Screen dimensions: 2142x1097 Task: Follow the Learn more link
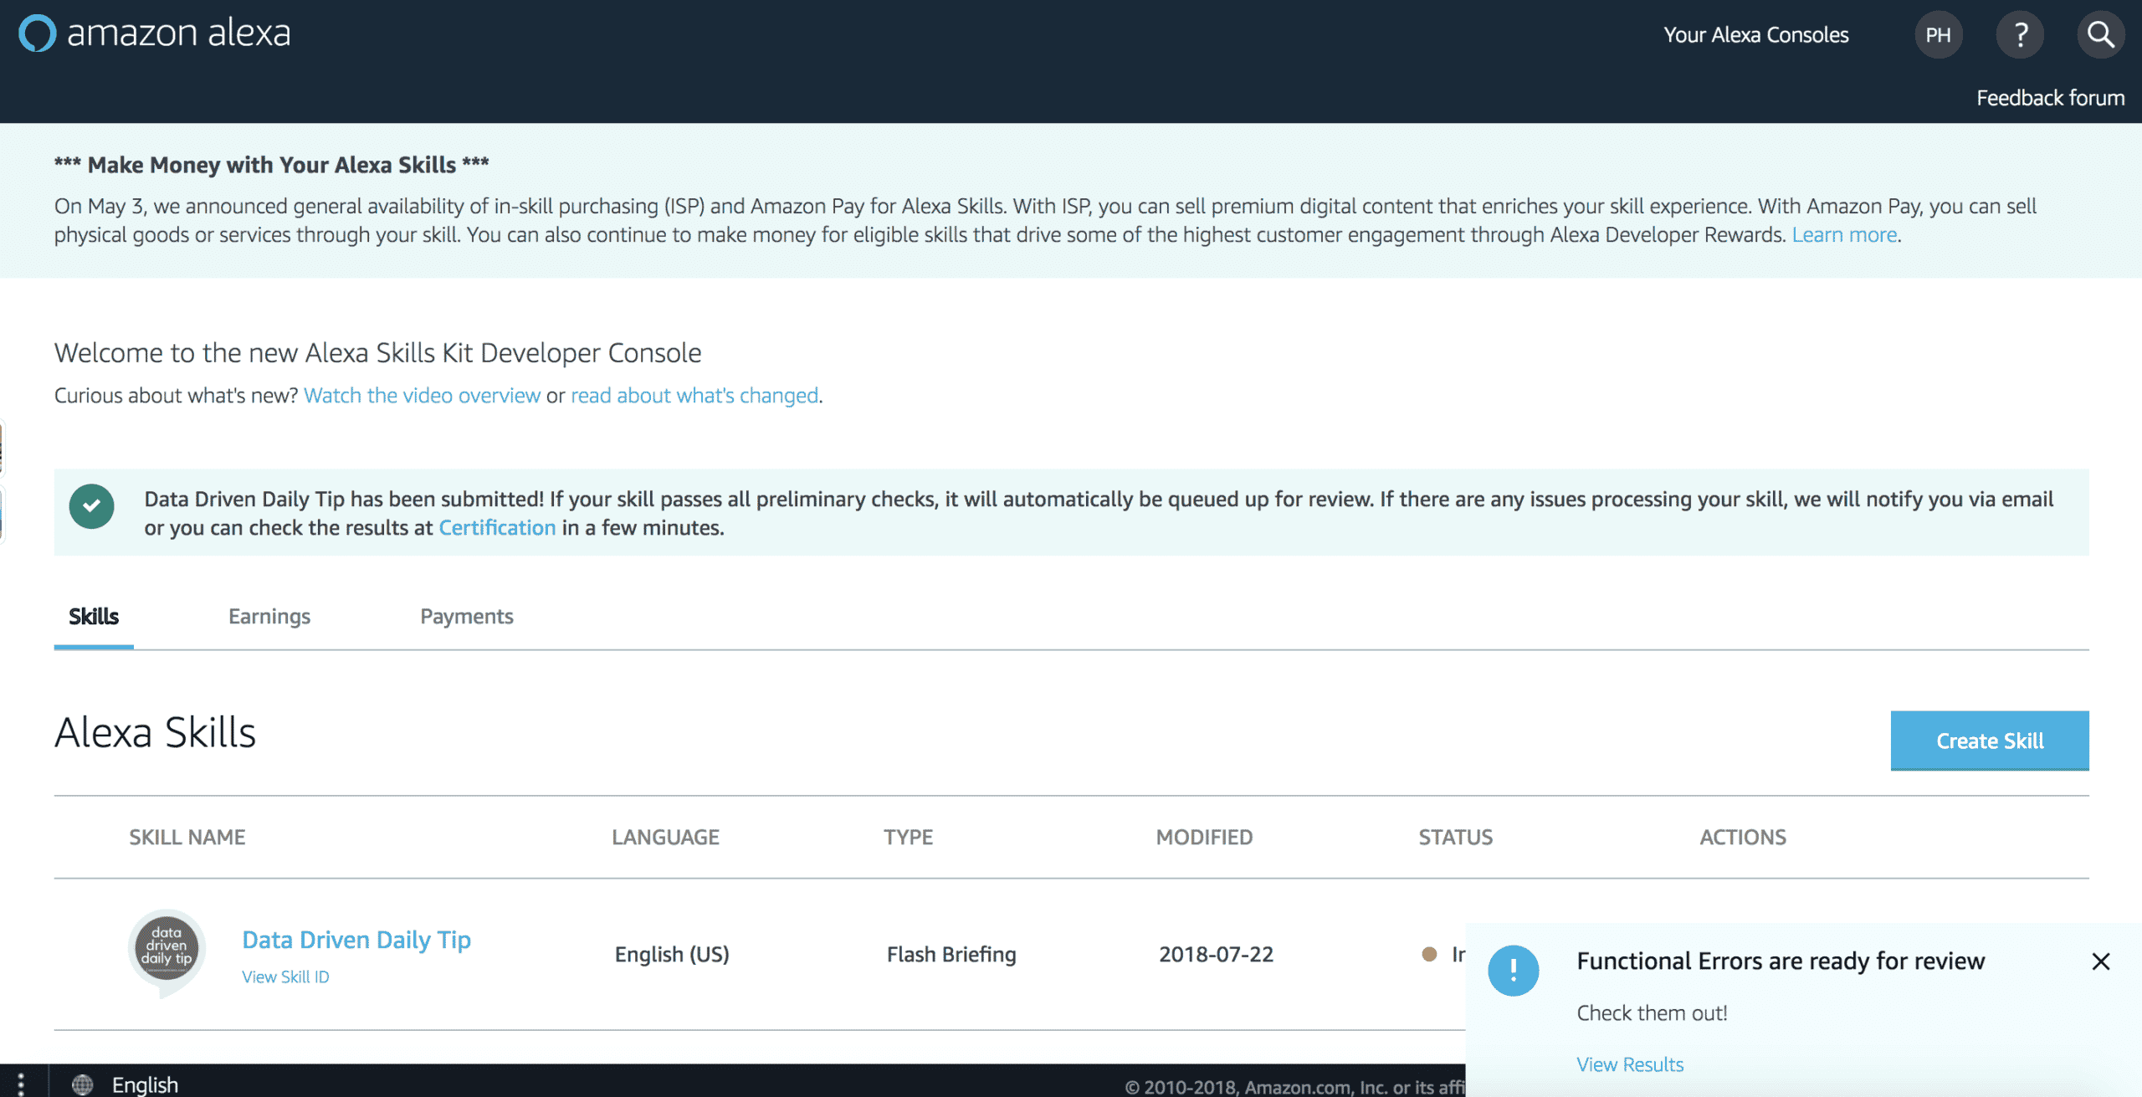[1844, 235]
